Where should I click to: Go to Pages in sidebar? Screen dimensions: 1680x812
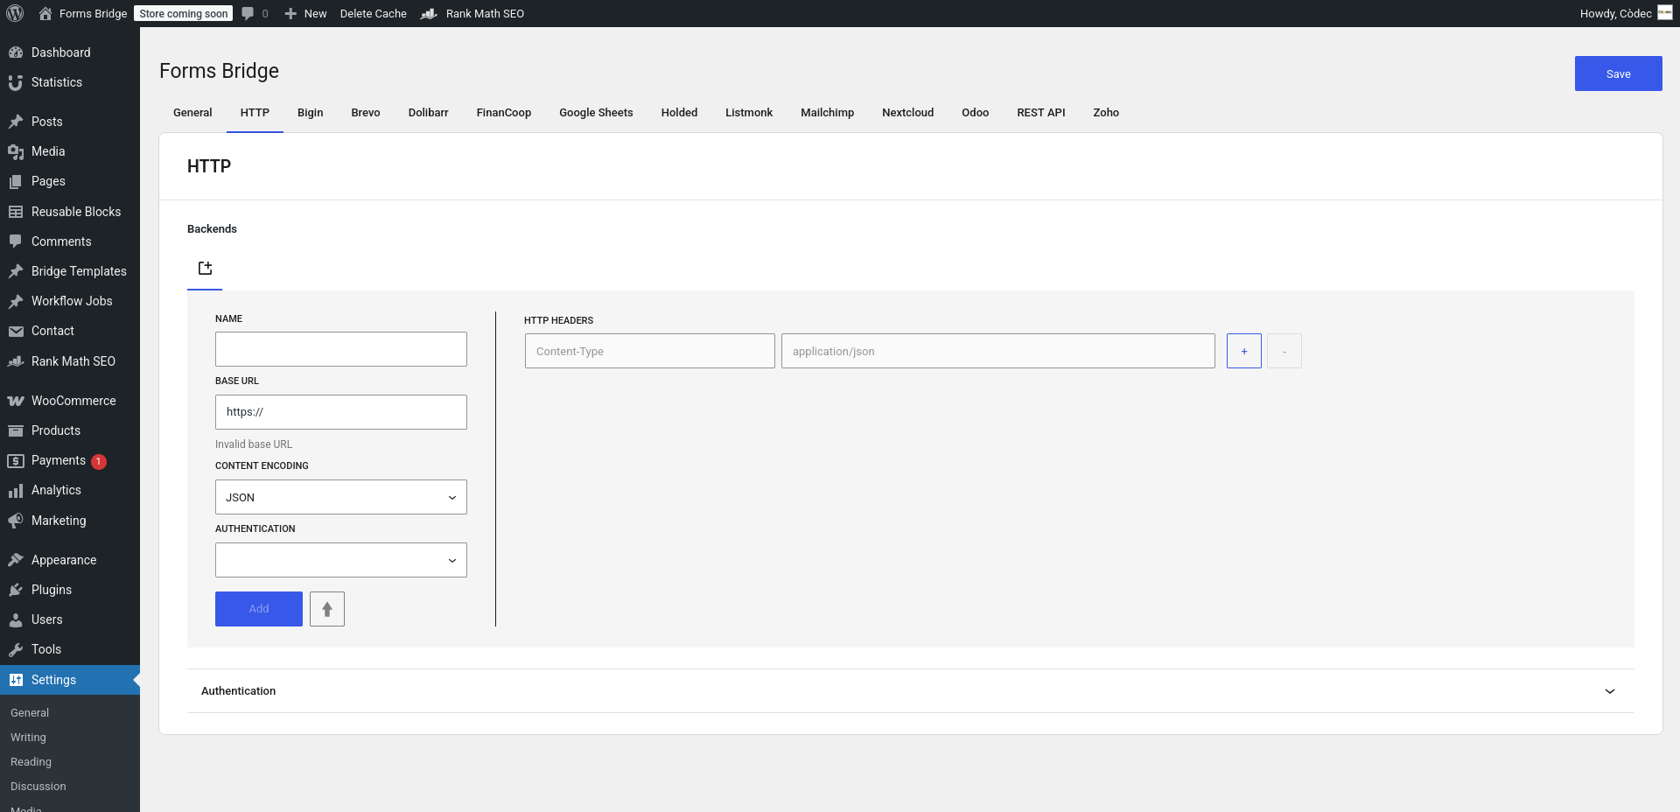coord(70,181)
